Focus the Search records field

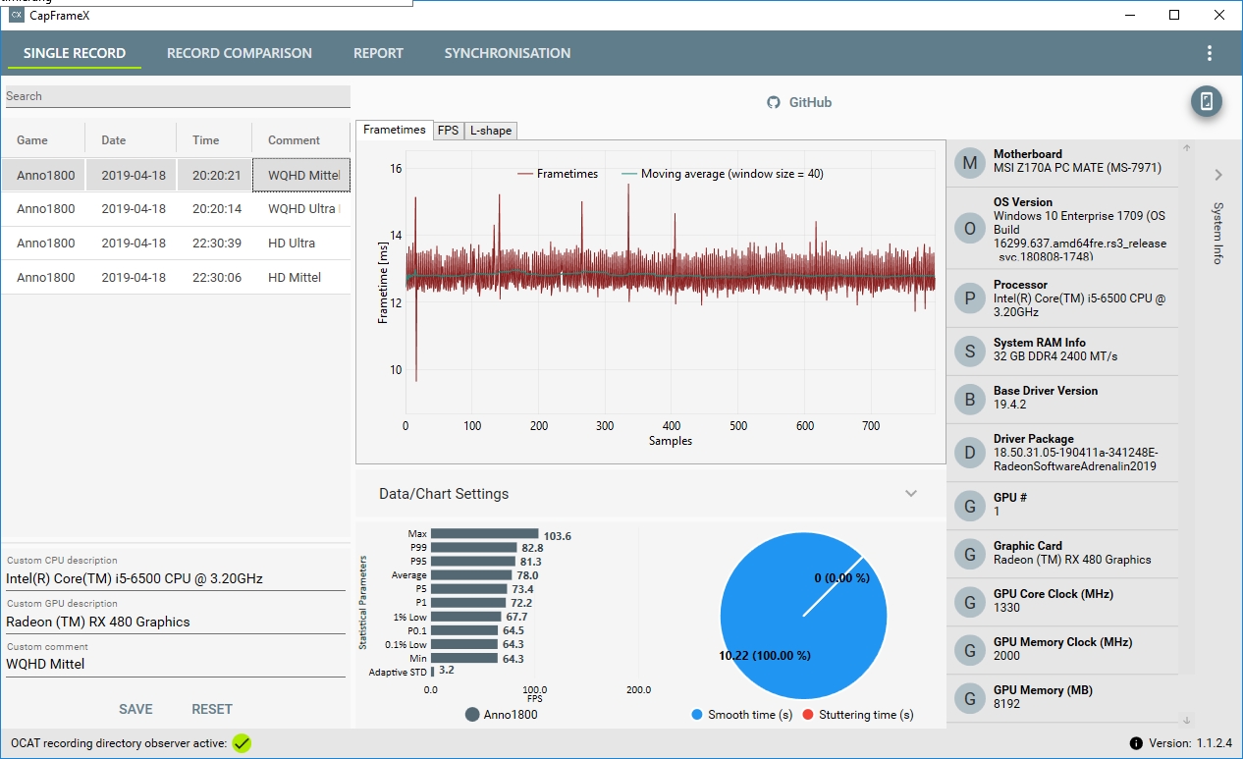coord(178,96)
